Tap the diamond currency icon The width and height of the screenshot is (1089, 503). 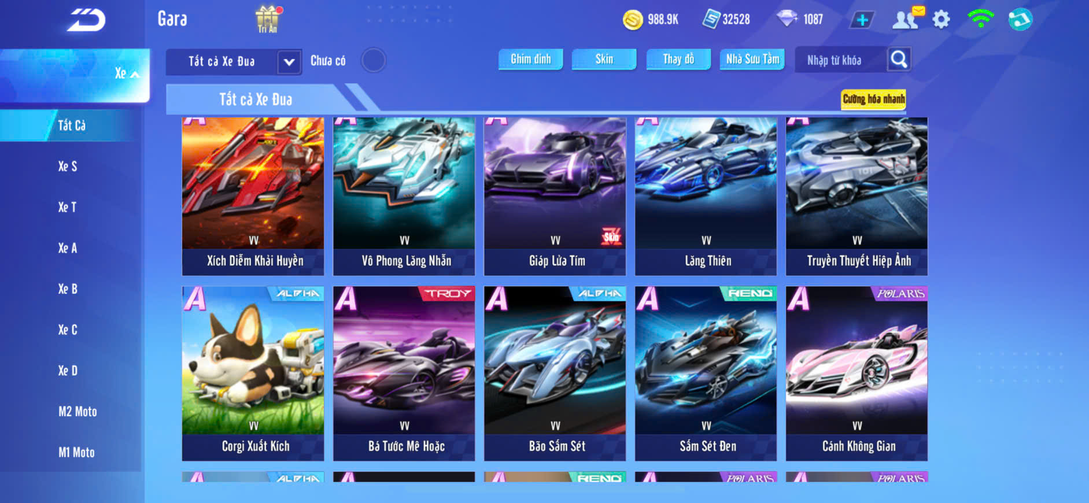click(x=787, y=19)
